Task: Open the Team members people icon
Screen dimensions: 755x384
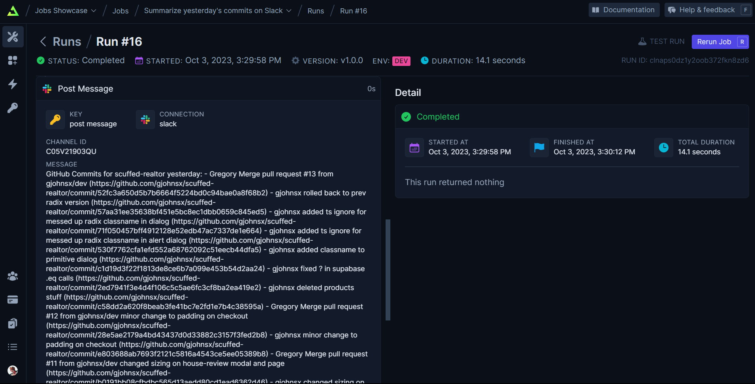Action: coord(12,276)
